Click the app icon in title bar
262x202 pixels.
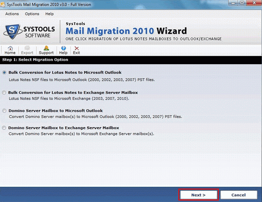click(x=3, y=5)
